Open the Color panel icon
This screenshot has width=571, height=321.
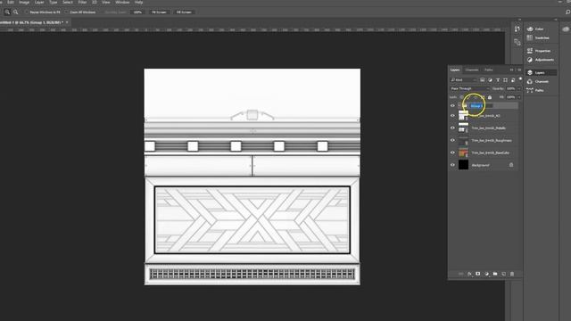[x=530, y=29]
